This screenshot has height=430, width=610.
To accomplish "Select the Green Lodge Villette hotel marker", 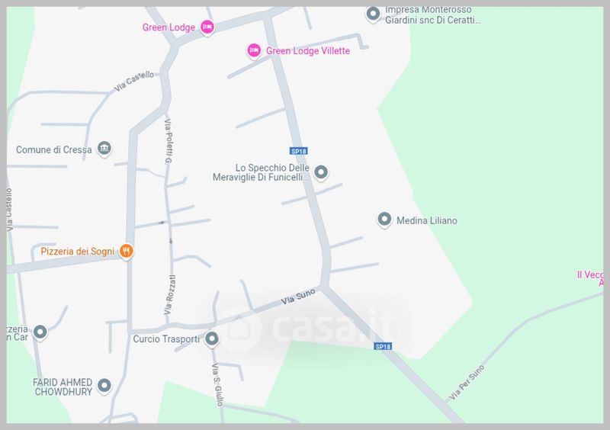I will pyautogui.click(x=254, y=50).
